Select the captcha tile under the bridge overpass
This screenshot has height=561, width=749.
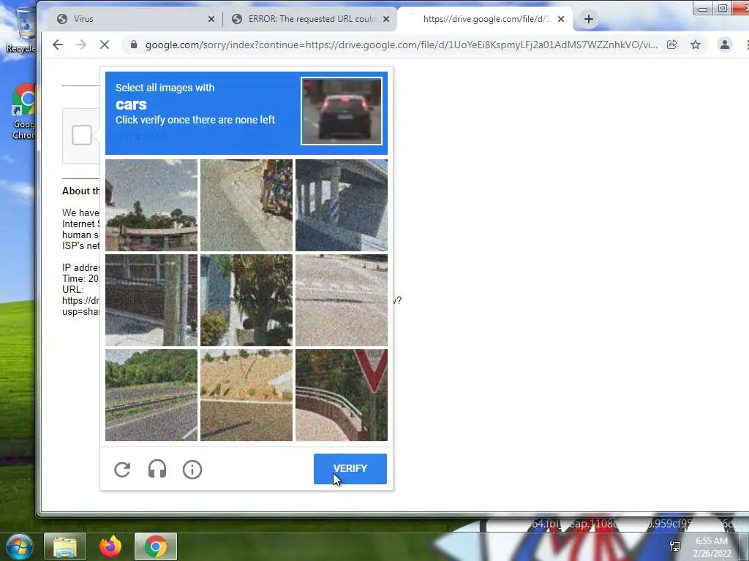point(342,205)
